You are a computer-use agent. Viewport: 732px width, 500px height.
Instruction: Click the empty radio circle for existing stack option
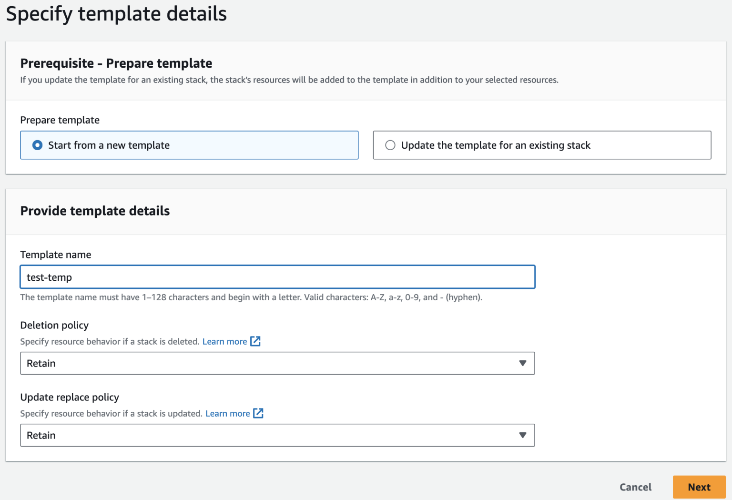coord(390,145)
